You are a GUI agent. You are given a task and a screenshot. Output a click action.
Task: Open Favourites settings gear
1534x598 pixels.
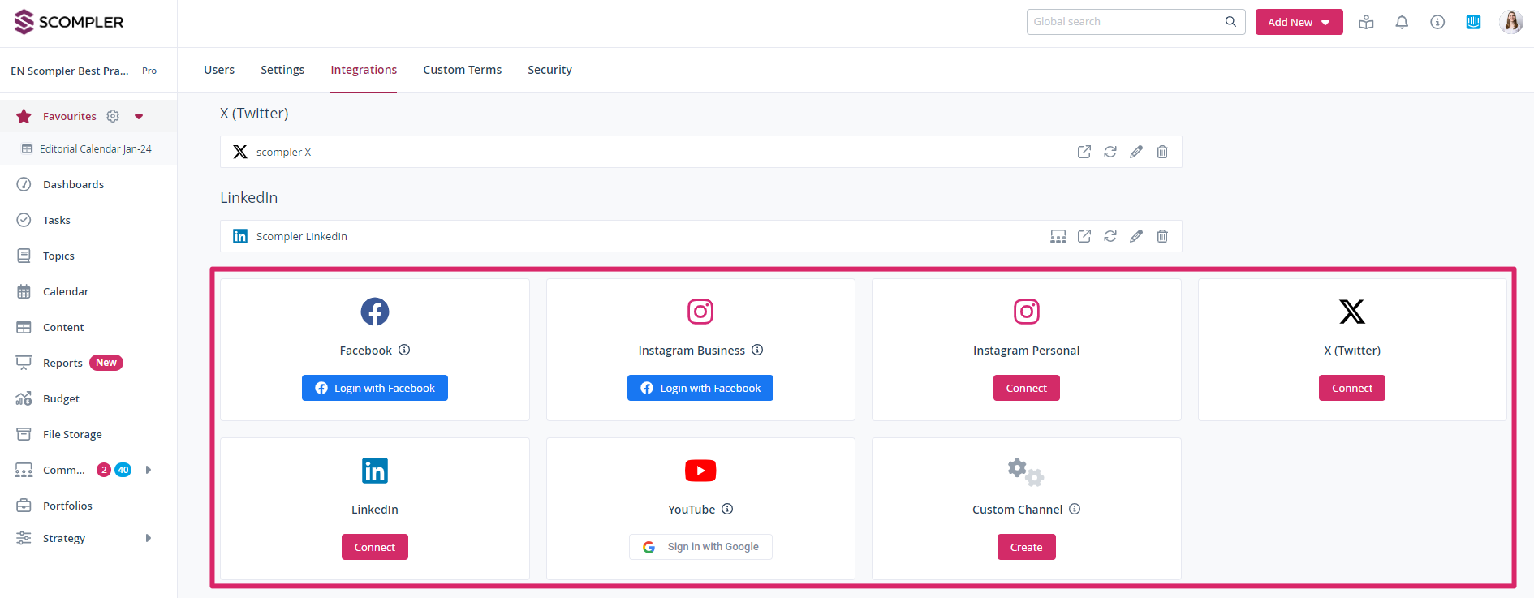pos(113,116)
